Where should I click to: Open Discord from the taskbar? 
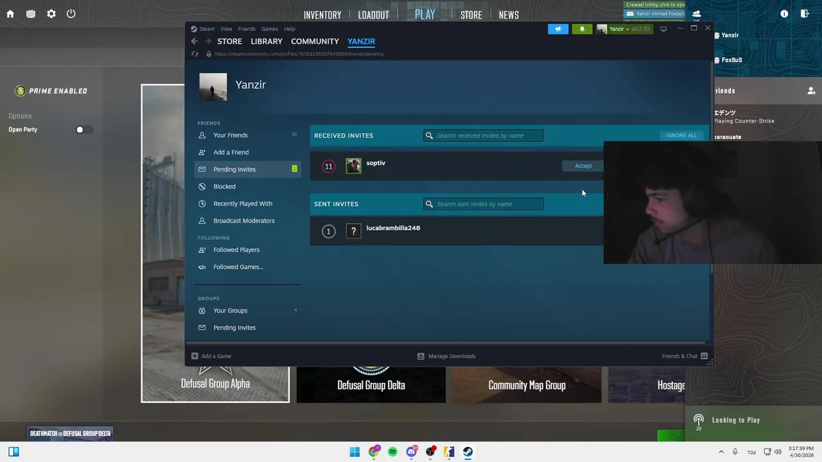tap(412, 452)
